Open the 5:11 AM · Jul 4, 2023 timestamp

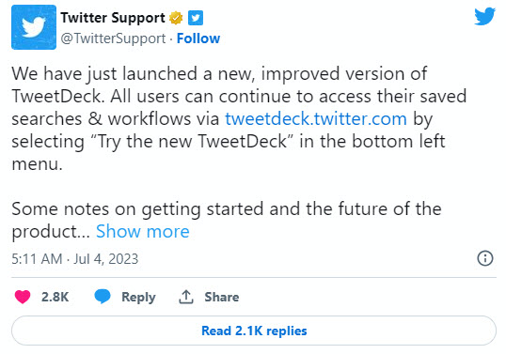coord(75,259)
